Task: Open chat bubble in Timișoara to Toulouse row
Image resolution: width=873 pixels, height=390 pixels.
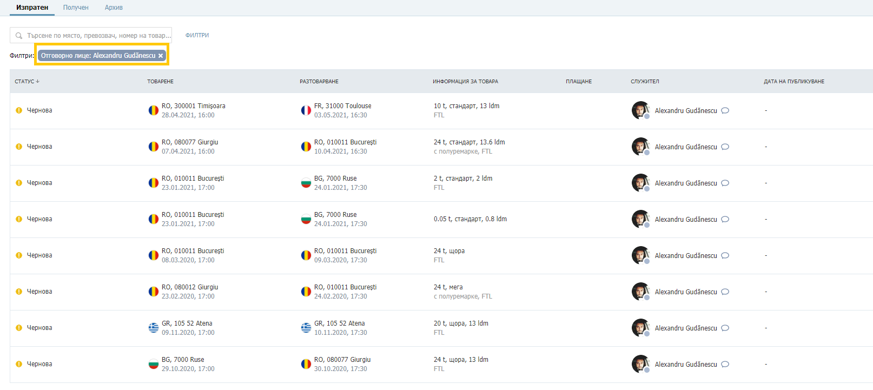Action: coord(725,110)
